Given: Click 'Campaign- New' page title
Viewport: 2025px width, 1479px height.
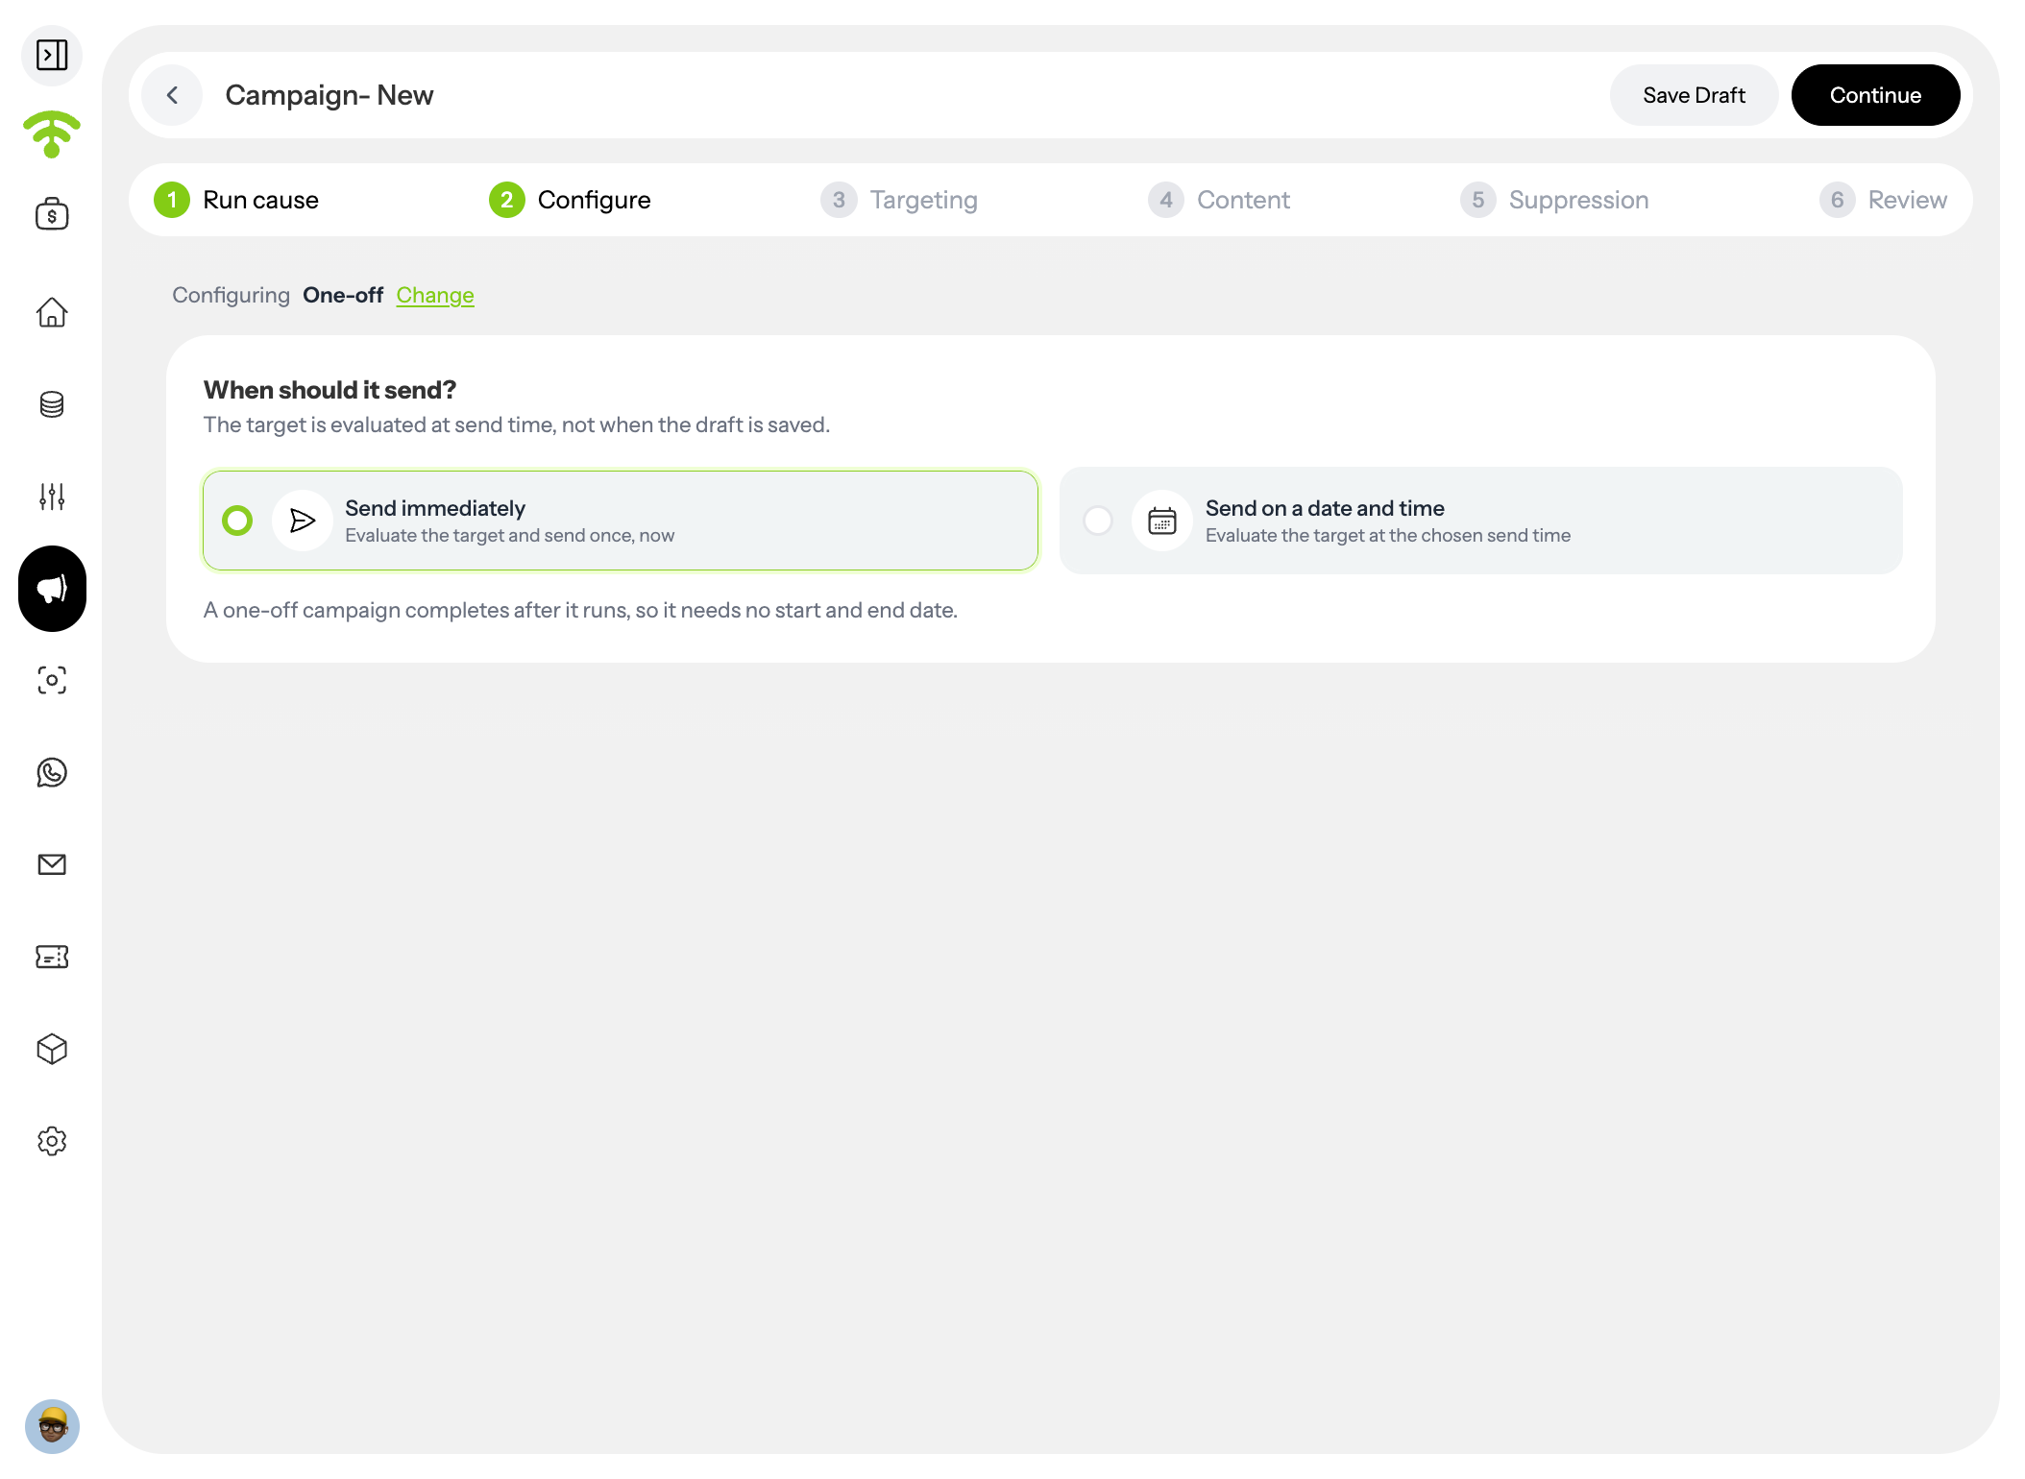Looking at the screenshot, I should (329, 95).
